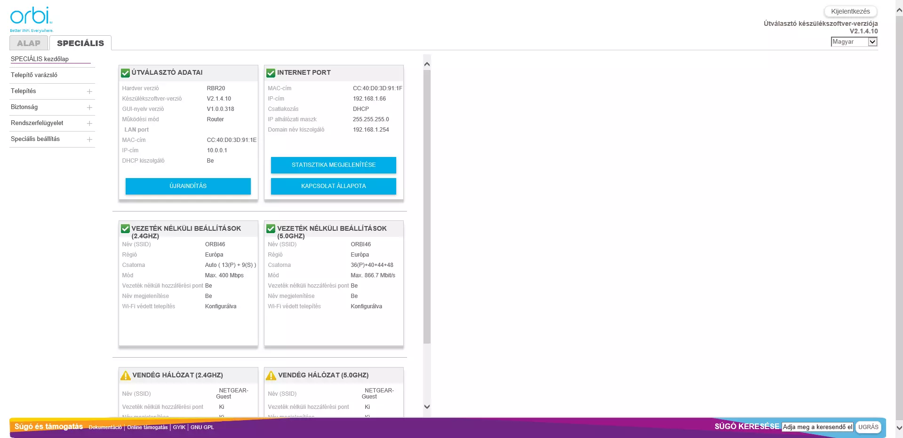Click into the Súgó keresése search field

point(817,427)
